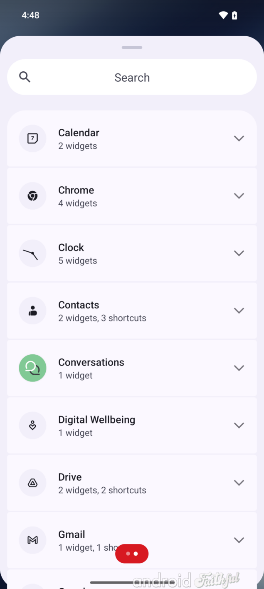The image size is (264, 589).
Task: Tap the Chrome app icon
Action: pos(32,196)
